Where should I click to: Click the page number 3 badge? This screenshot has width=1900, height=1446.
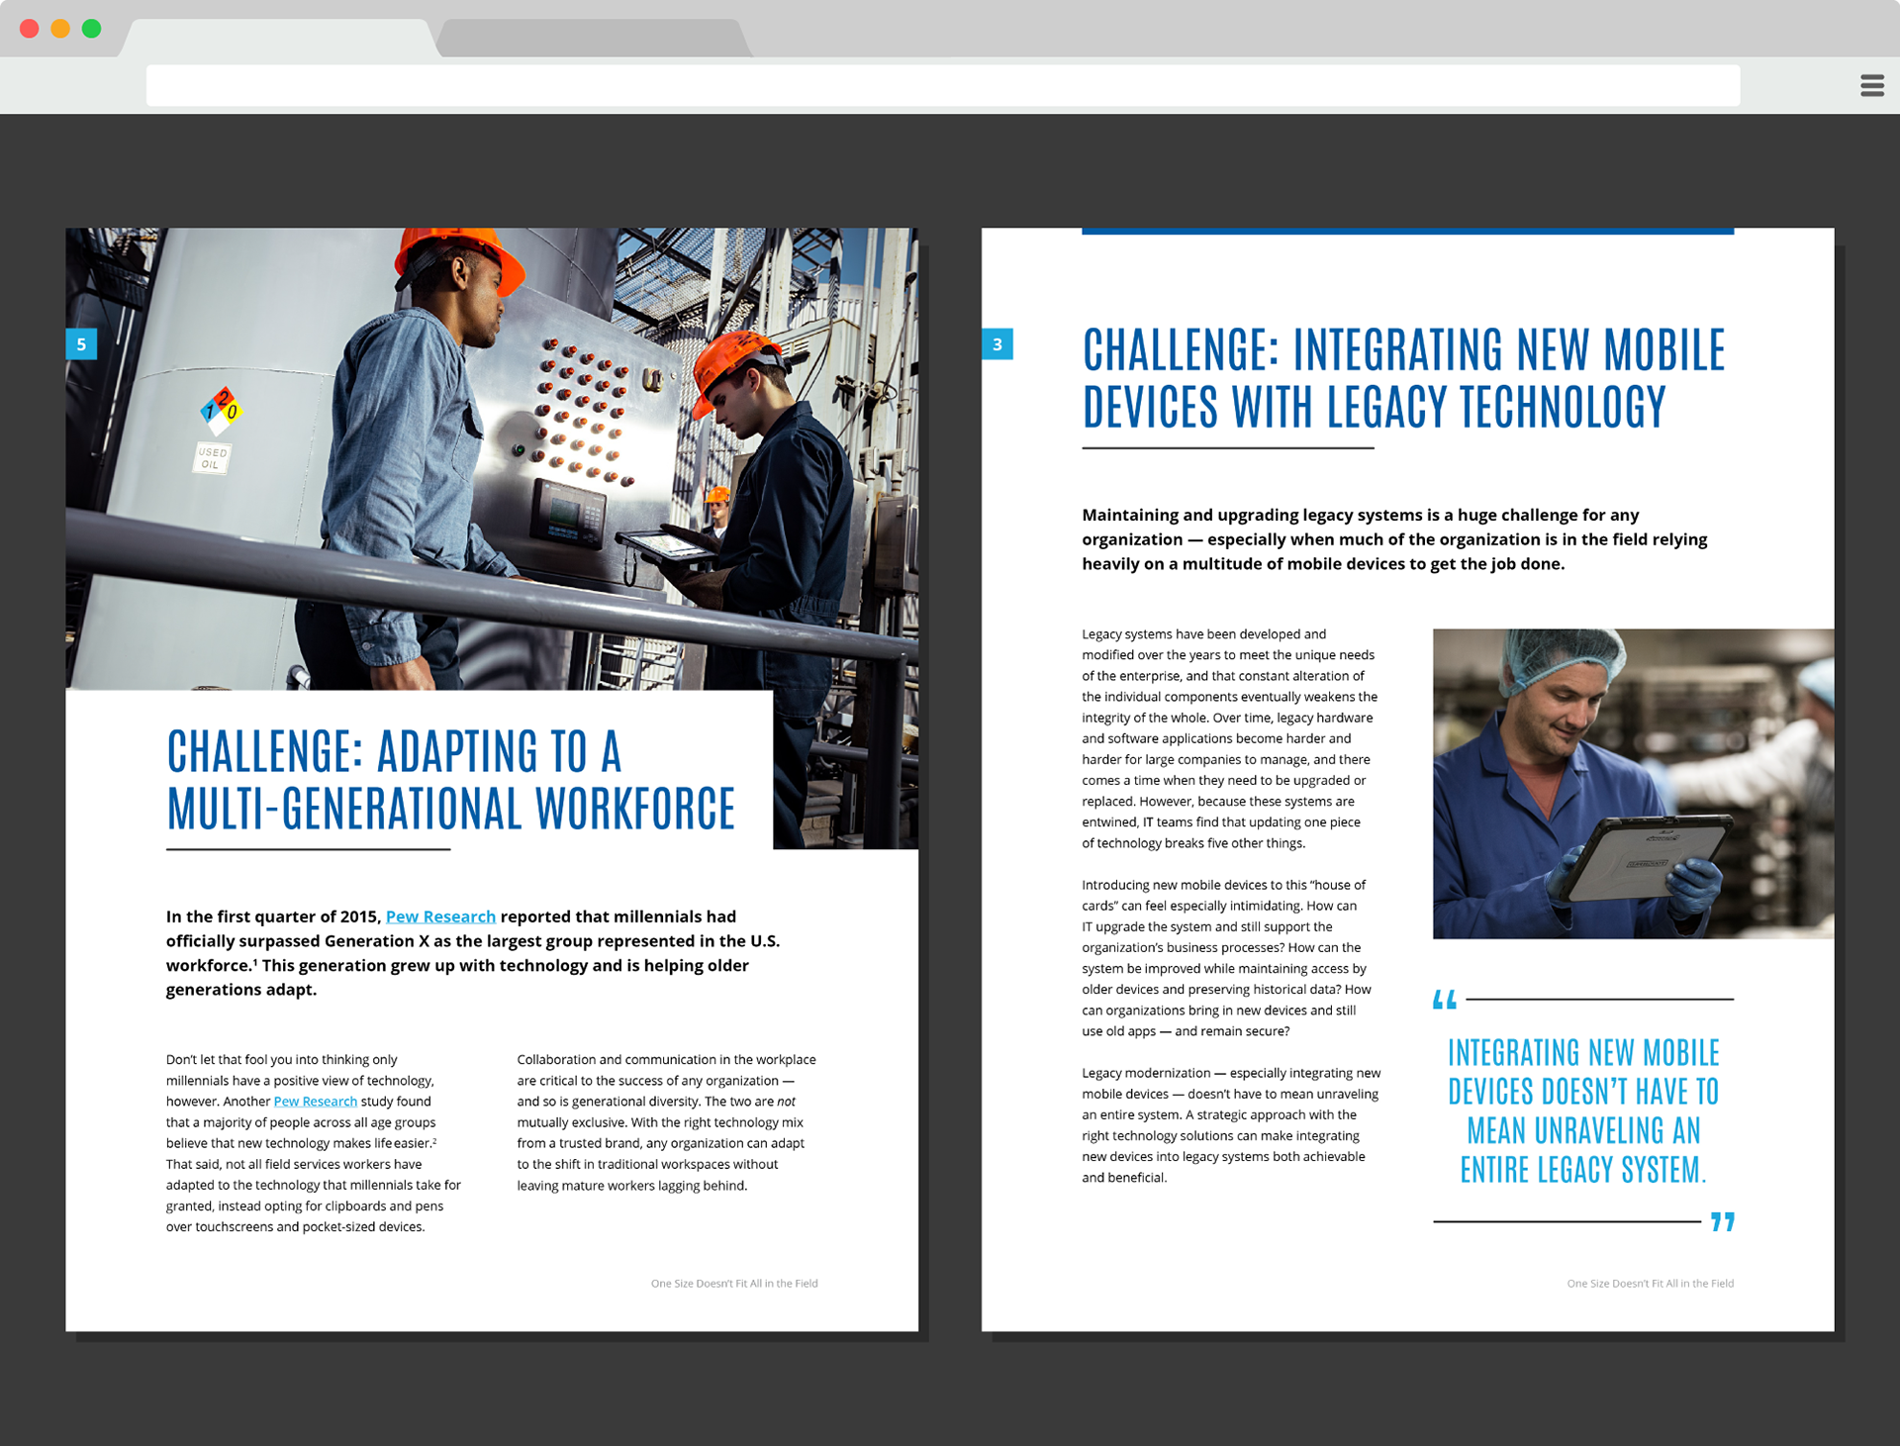tap(997, 344)
